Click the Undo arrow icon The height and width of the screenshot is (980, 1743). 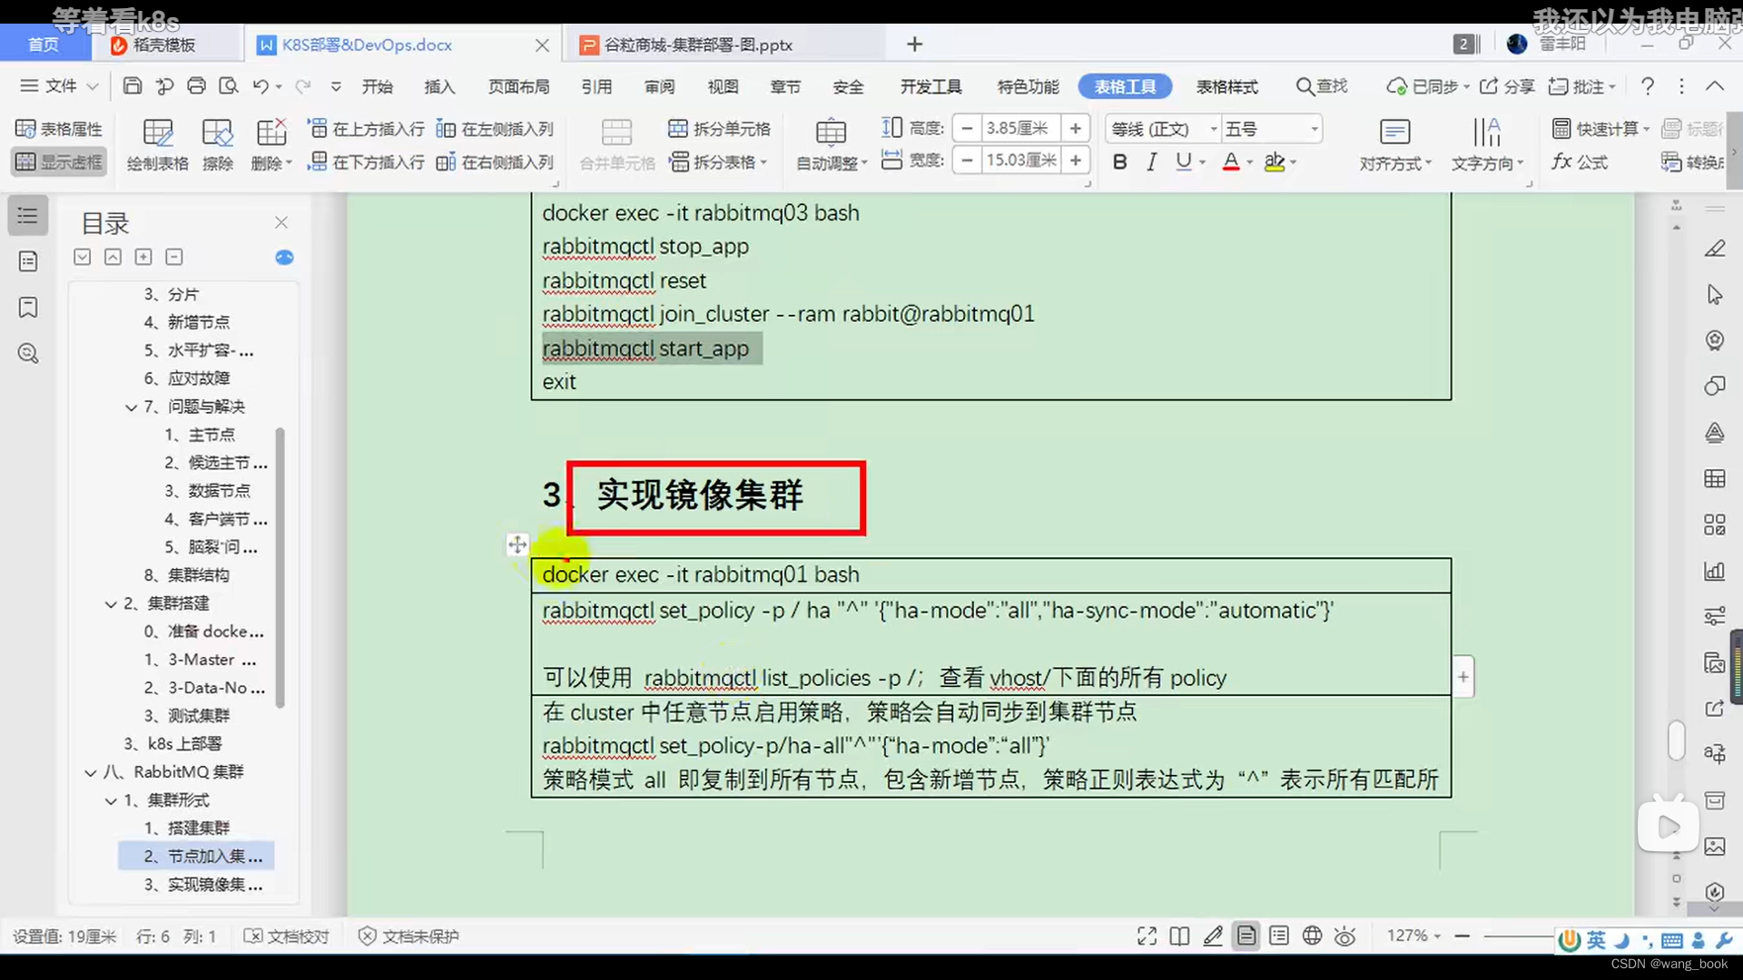tap(261, 86)
